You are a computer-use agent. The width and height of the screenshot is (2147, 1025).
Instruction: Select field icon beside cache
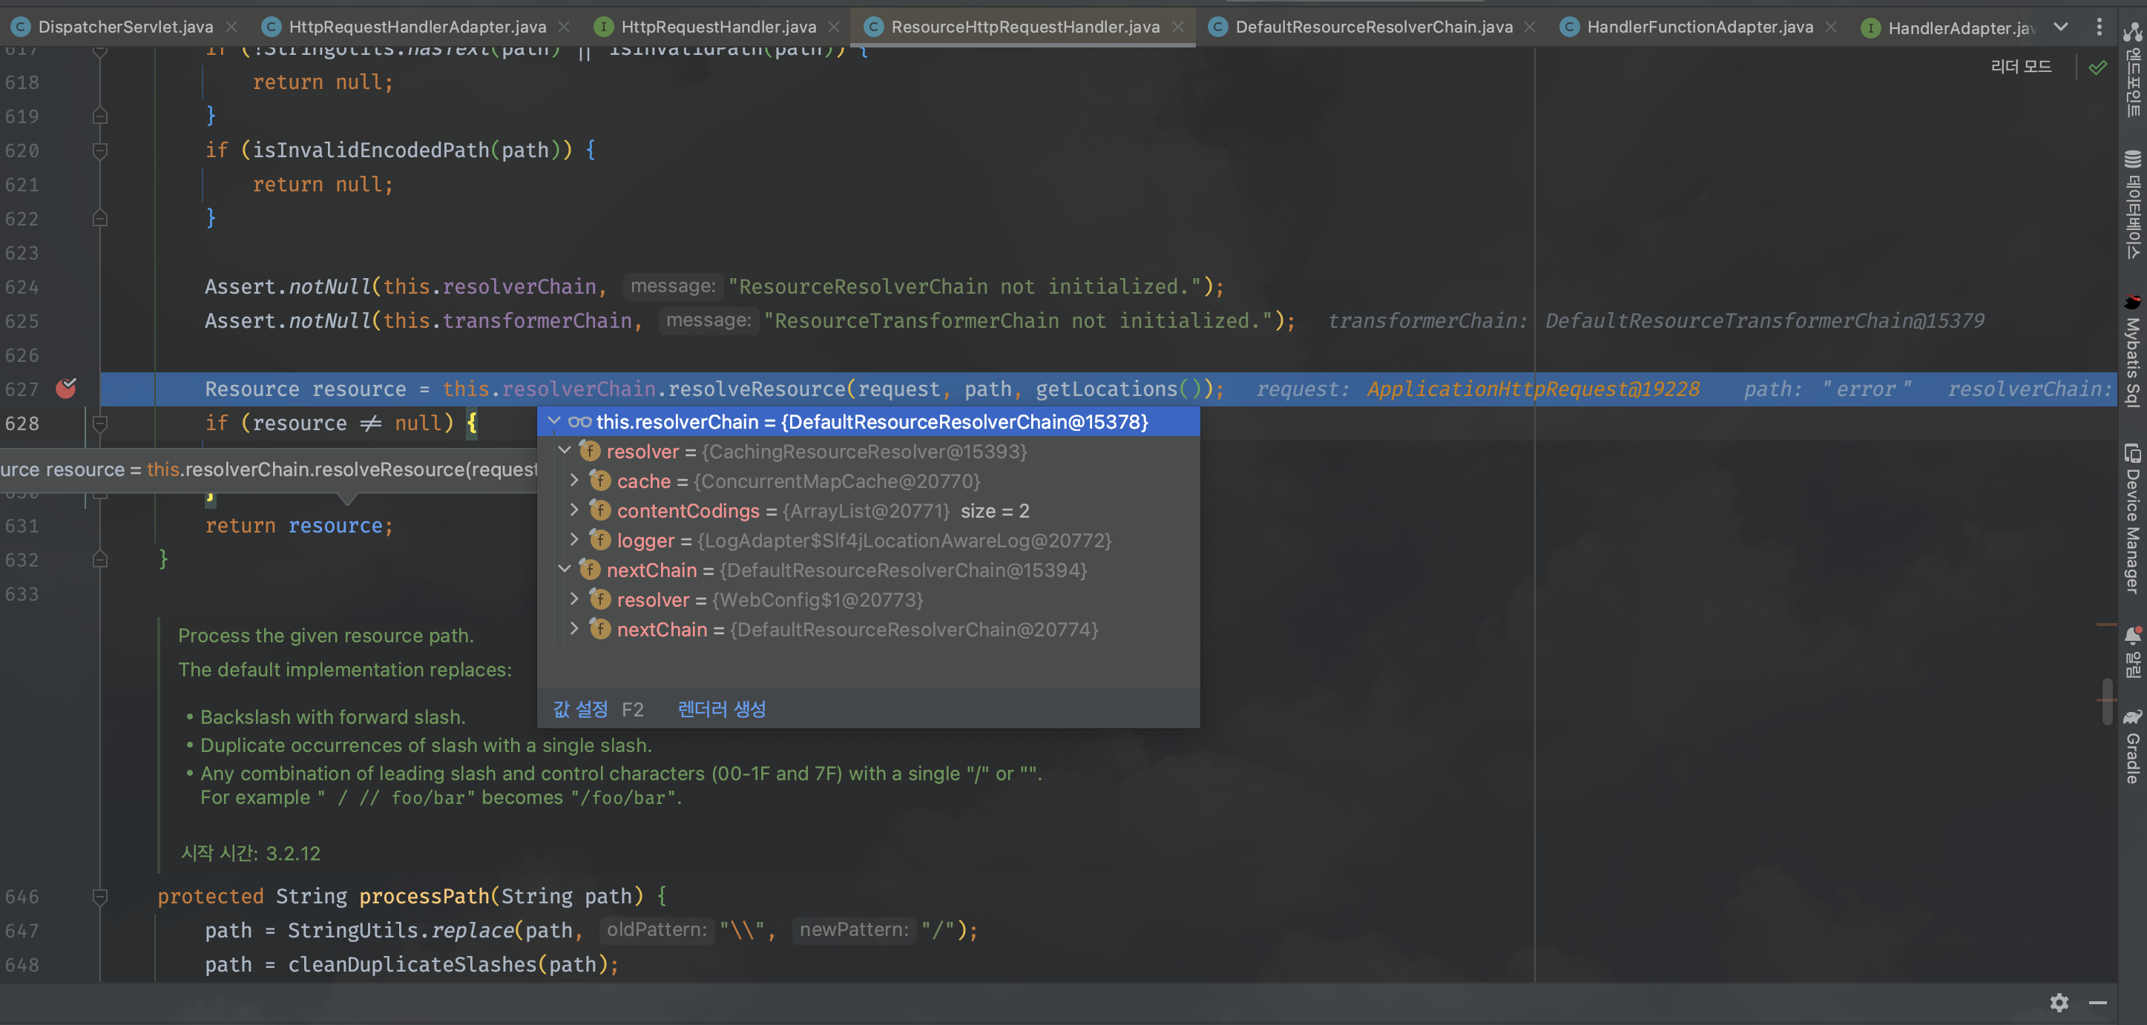(600, 481)
